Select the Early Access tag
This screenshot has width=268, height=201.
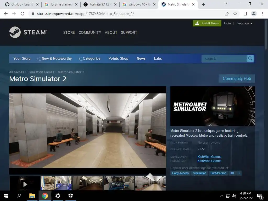(x=180, y=173)
